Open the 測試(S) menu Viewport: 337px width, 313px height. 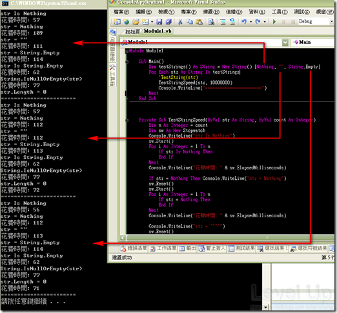coord(302,12)
